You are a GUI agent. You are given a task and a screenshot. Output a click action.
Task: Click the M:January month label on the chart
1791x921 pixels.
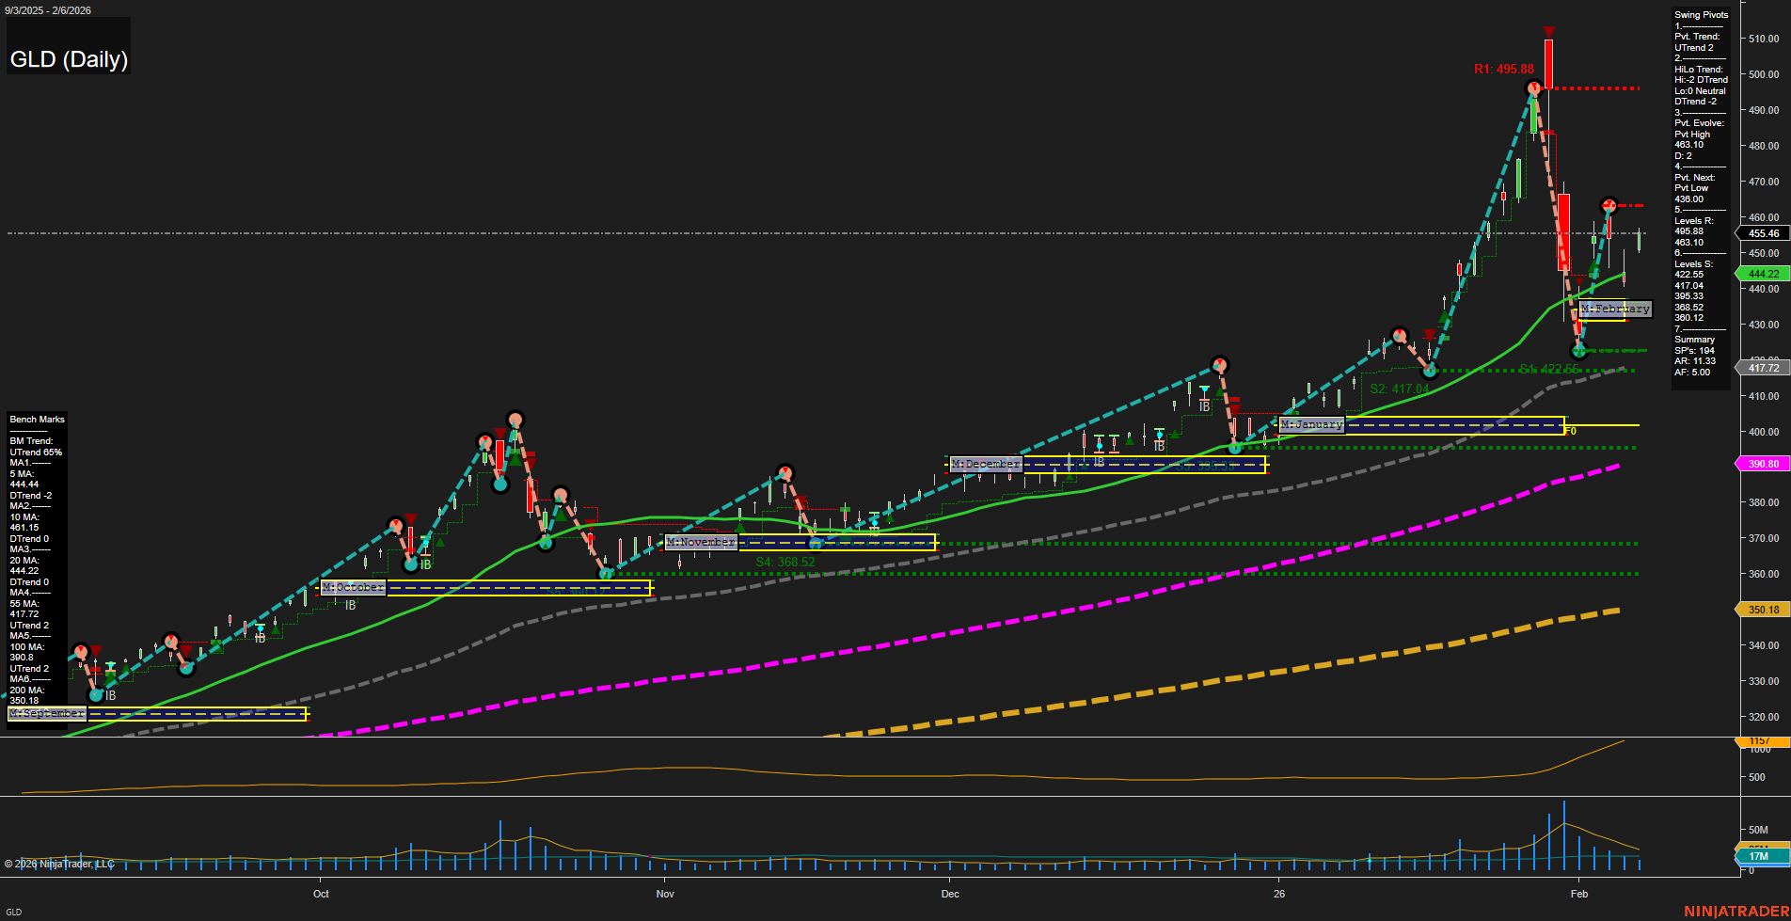tap(1311, 424)
